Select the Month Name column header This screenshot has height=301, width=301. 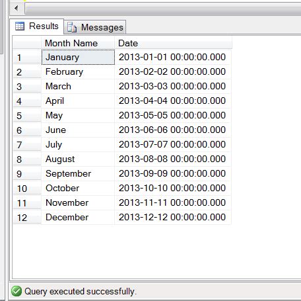pos(78,43)
